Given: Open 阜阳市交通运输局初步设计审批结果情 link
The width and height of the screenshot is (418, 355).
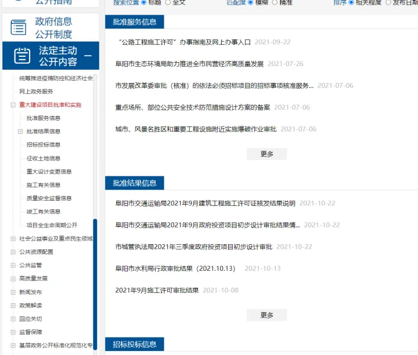Looking at the screenshot, I should (208, 225).
